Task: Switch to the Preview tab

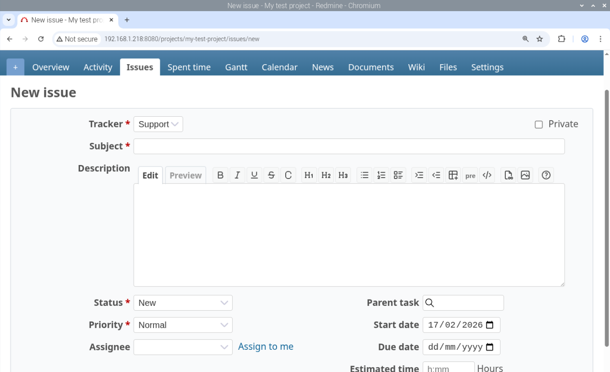Action: point(185,175)
